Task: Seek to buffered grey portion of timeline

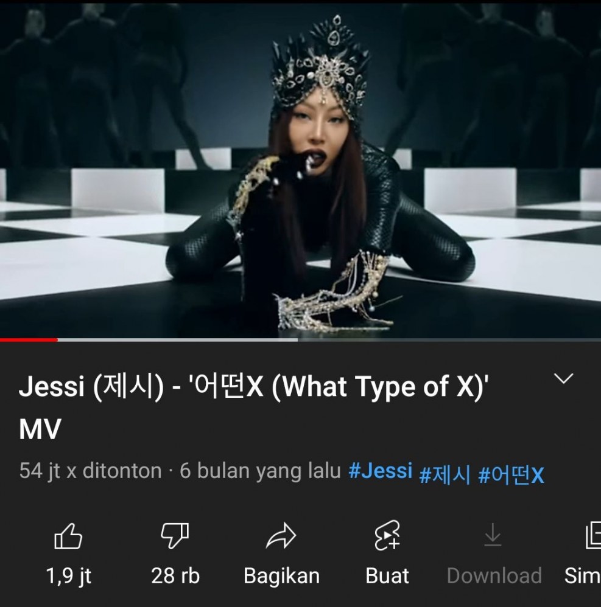Action: click(177, 340)
